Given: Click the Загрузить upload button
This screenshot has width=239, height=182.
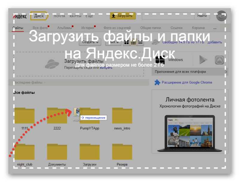Looking at the screenshot, I should click(x=123, y=16).
